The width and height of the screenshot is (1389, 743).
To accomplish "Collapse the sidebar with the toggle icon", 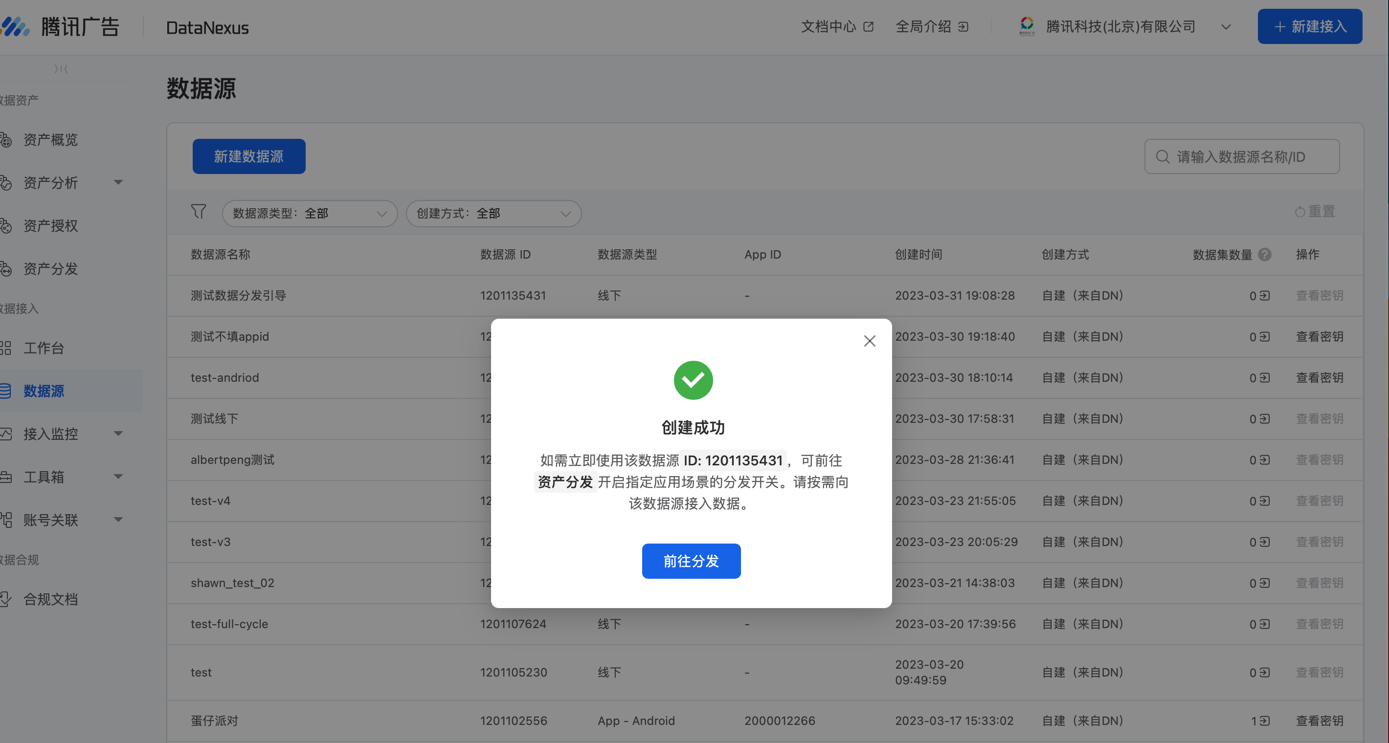I will [x=61, y=69].
